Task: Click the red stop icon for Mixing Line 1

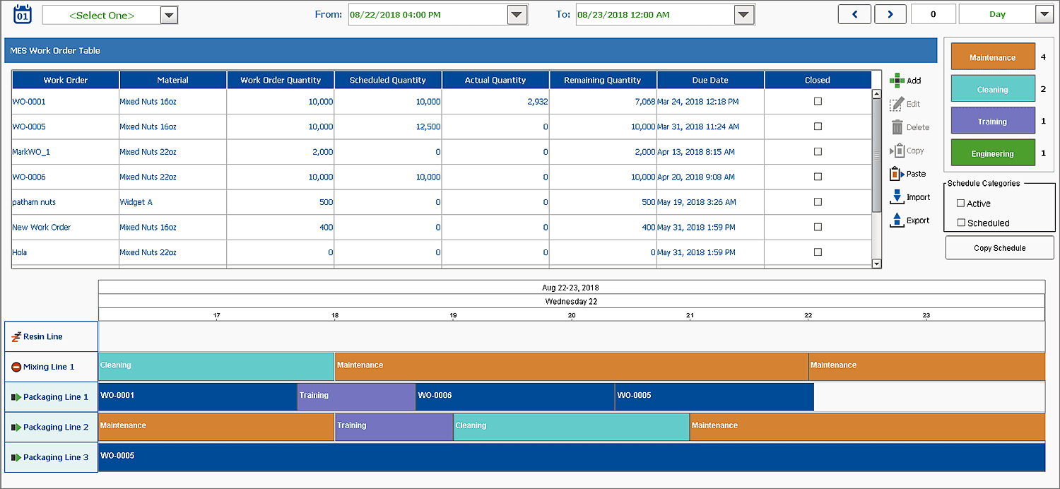Action: coord(16,367)
